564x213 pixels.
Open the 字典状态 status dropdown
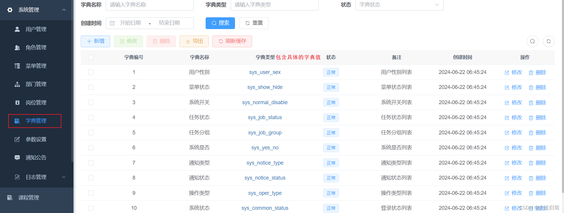point(399,5)
